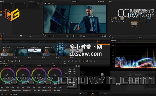This screenshot has height=96, width=156.
Task: Click the gallery search field
Action: click(35, 1)
